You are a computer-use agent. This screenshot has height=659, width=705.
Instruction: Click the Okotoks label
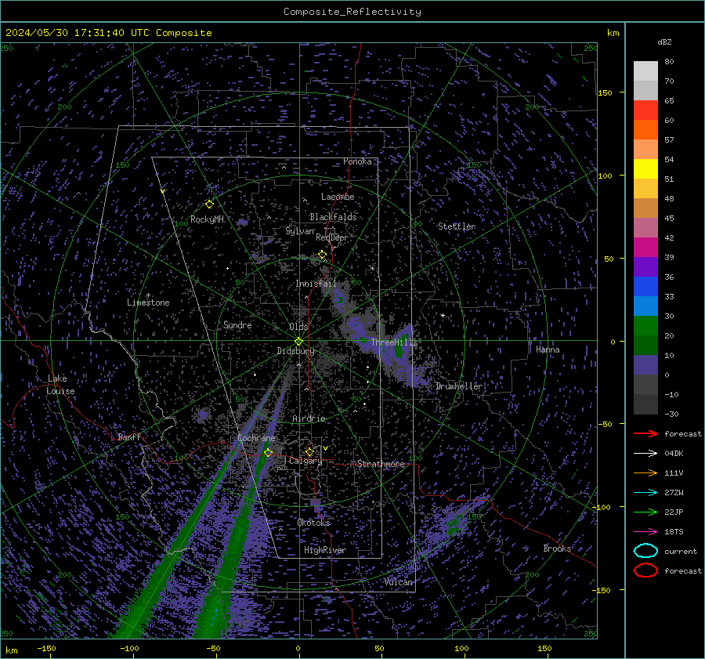(x=313, y=523)
